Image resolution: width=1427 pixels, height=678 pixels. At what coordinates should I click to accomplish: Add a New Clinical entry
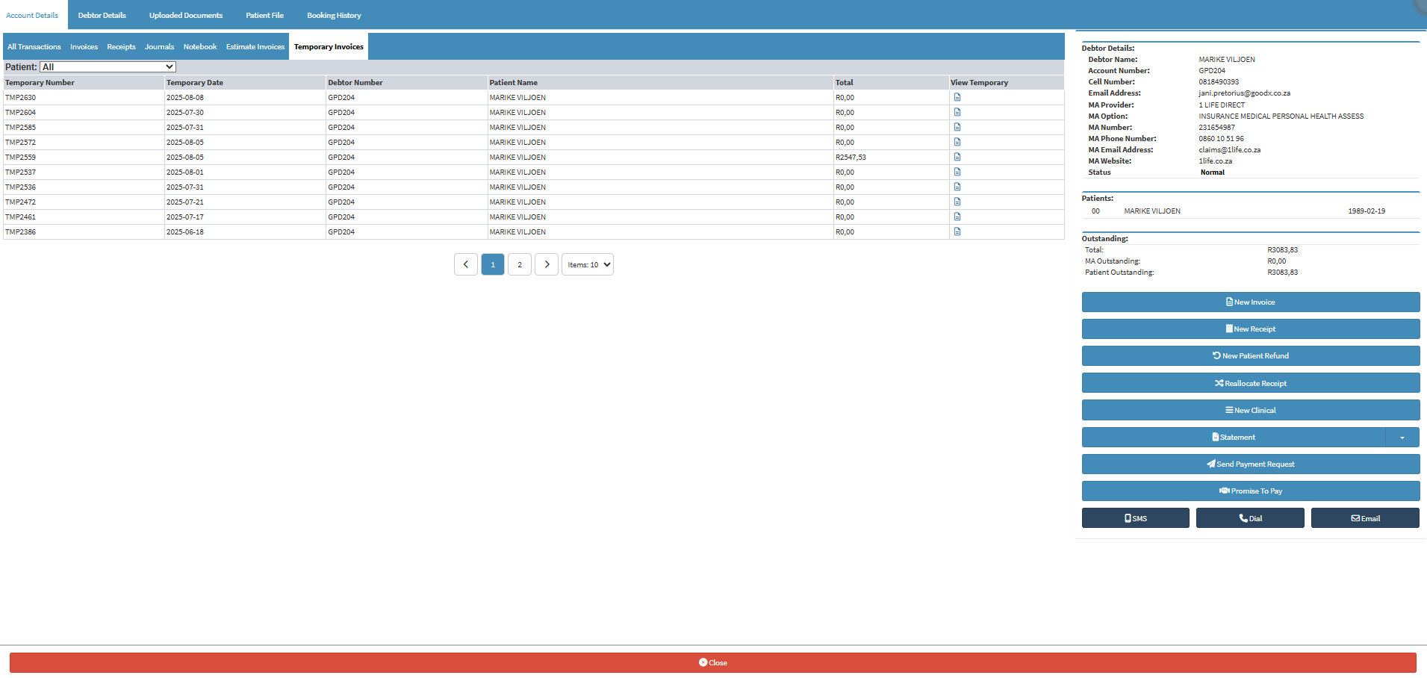click(x=1251, y=411)
